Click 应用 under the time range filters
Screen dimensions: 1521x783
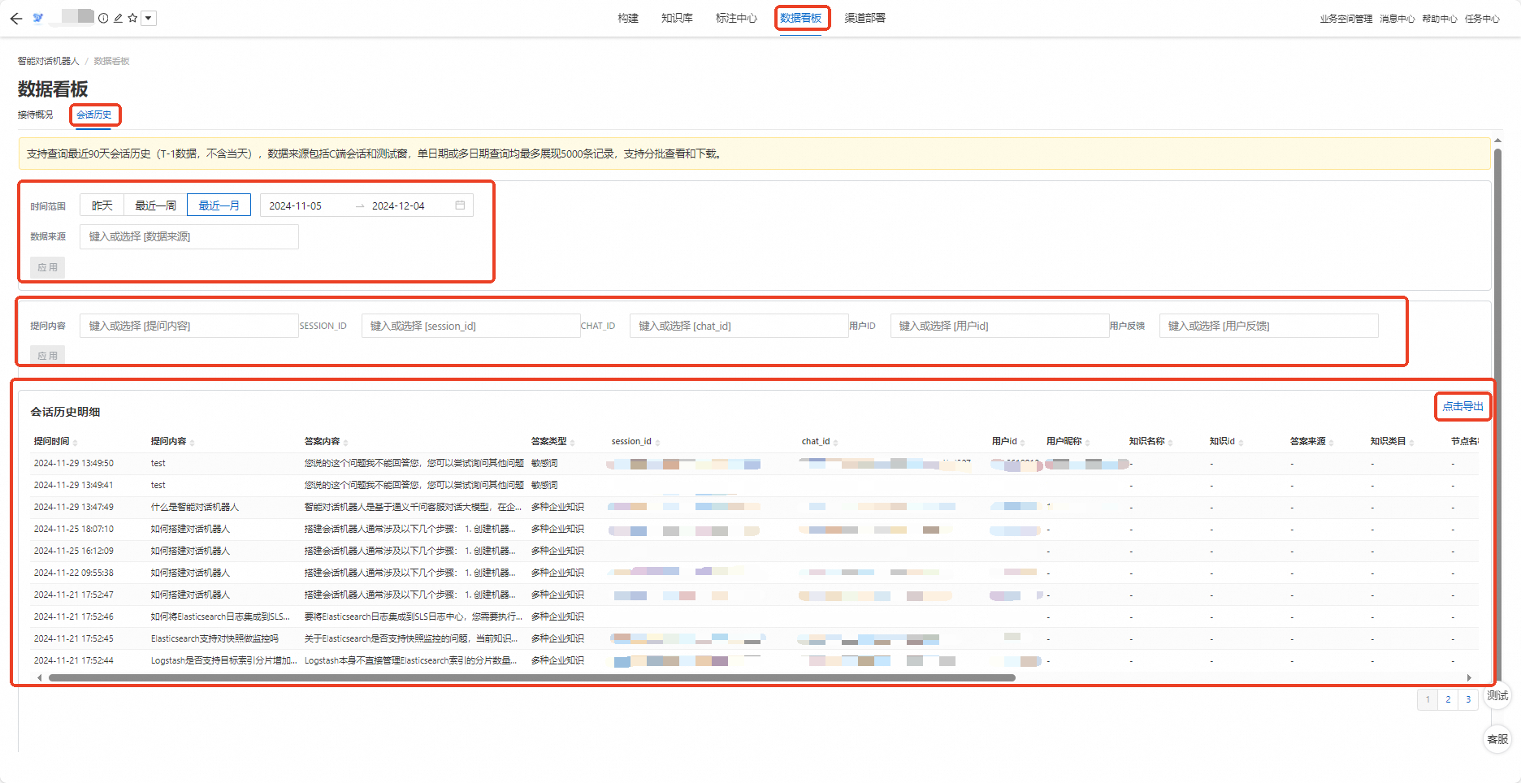(48, 267)
